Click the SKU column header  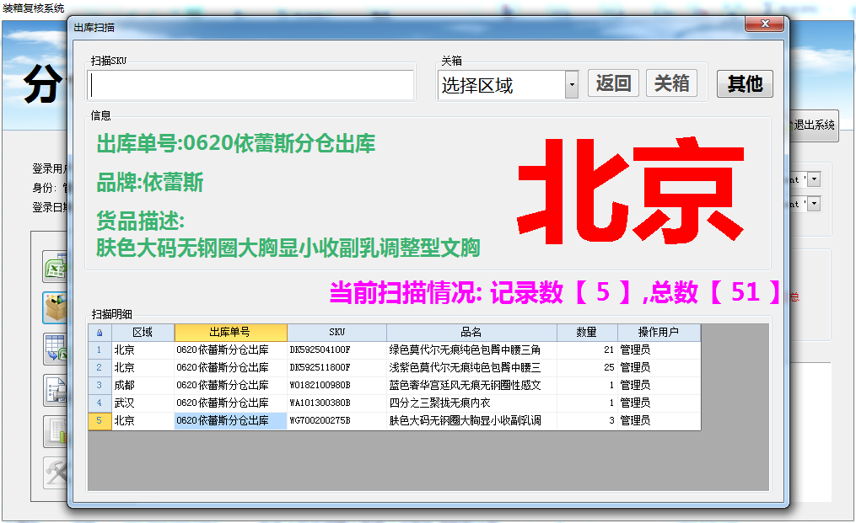coord(336,333)
